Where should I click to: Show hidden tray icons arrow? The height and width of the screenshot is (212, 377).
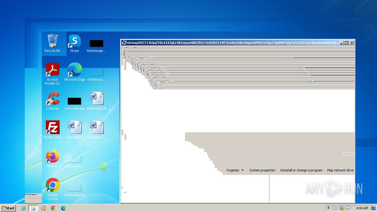[328, 208]
